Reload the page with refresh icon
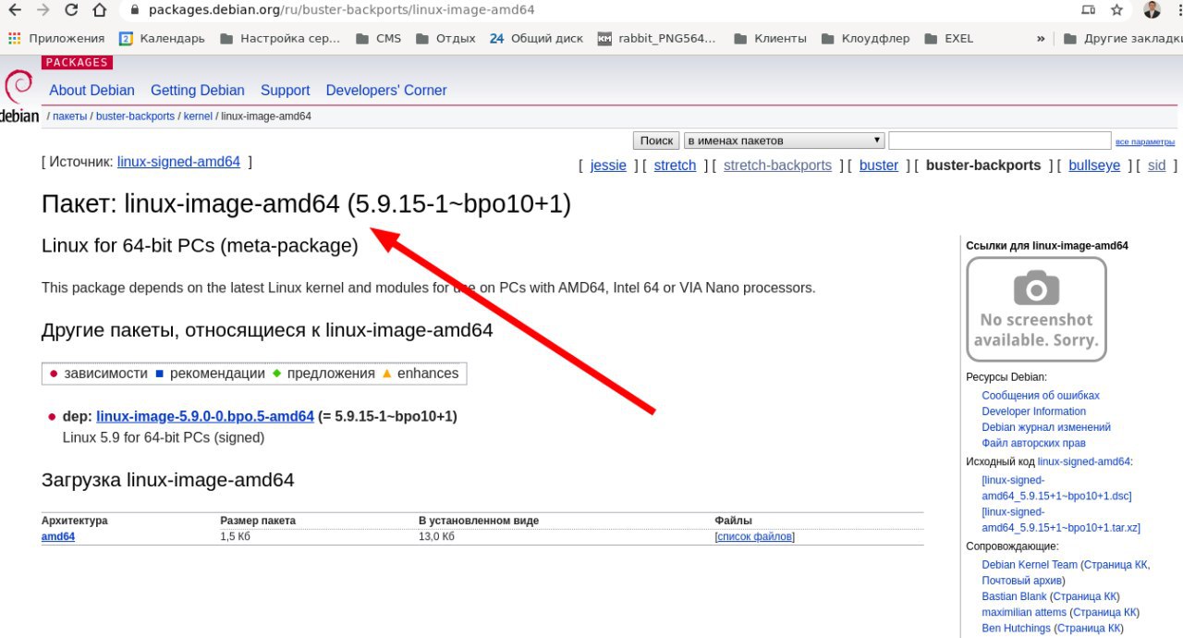Screen dimensions: 1183x638 pos(71,10)
